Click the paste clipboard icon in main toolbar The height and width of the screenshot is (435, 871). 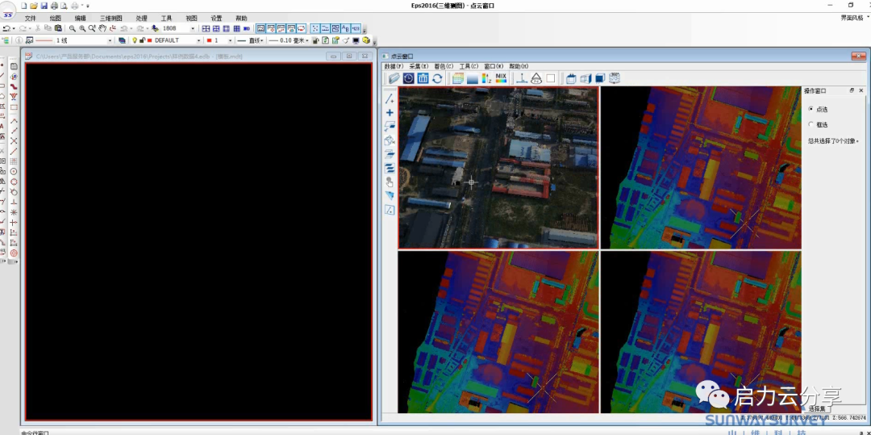58,28
